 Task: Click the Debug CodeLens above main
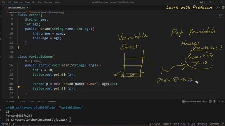37,61
